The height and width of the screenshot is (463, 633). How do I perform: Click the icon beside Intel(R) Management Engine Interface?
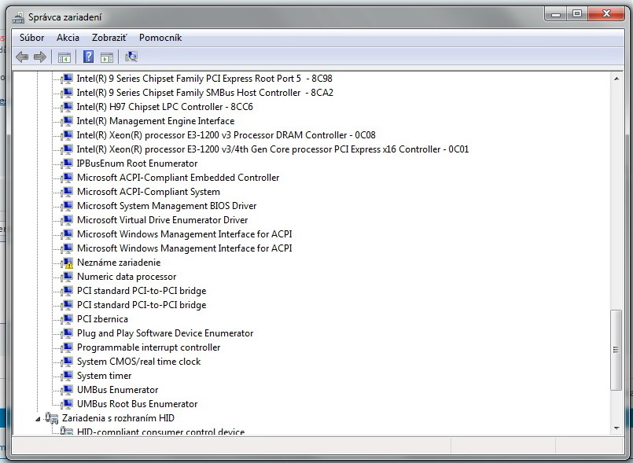tap(67, 121)
